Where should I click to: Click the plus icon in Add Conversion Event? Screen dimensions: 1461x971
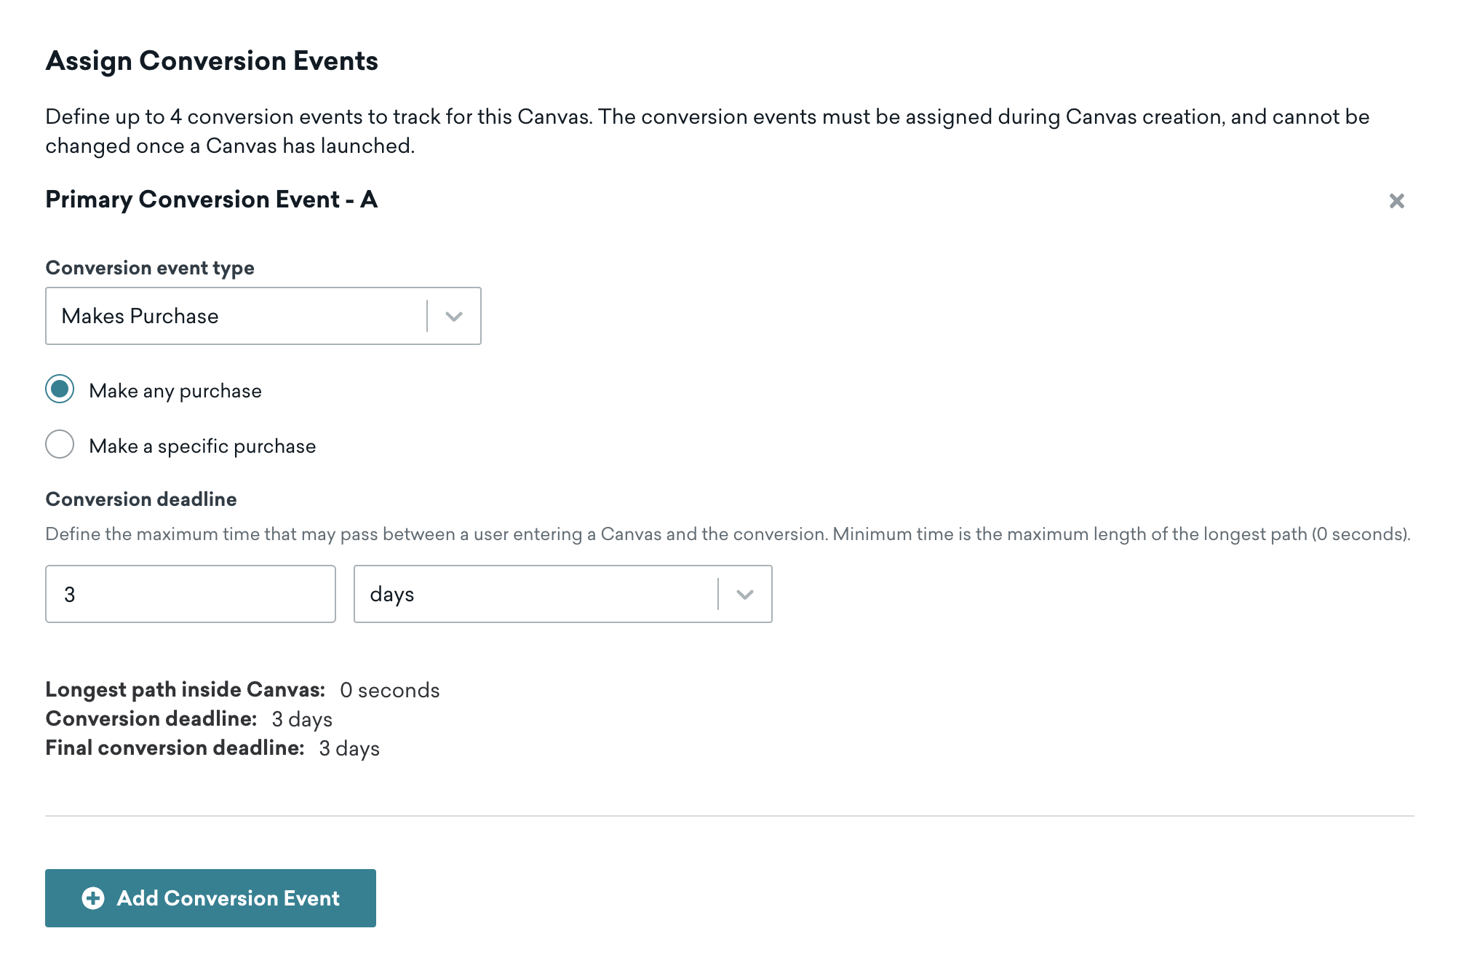click(x=92, y=898)
